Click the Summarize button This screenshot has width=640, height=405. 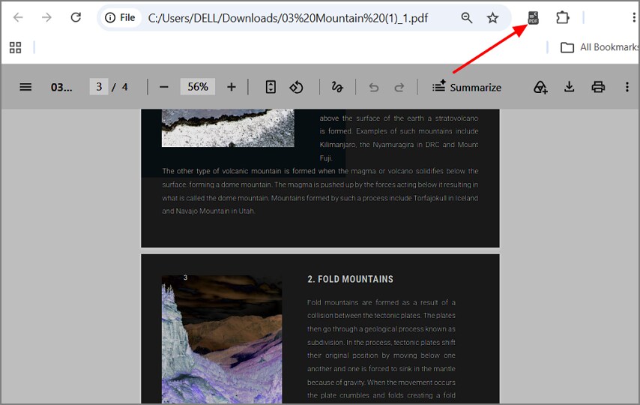[467, 87]
